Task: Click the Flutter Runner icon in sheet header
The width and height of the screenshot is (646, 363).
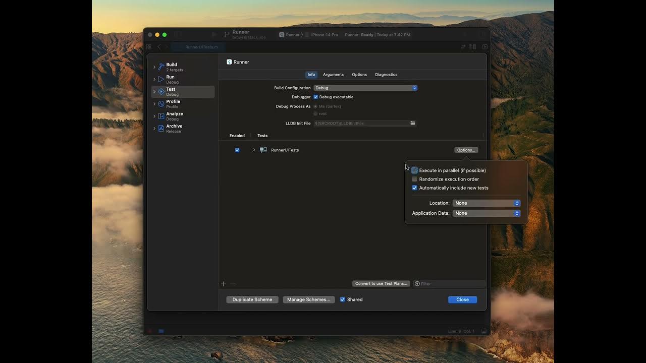Action: (x=229, y=62)
